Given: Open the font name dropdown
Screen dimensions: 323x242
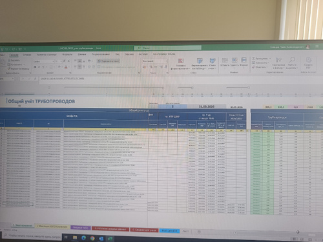Looking at the screenshot, I should coord(44,61).
